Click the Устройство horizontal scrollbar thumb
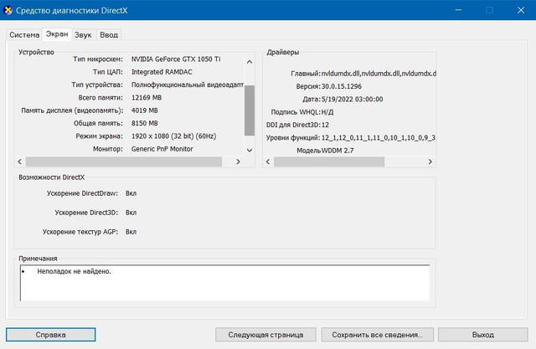The height and width of the screenshot is (349, 536). (124, 162)
